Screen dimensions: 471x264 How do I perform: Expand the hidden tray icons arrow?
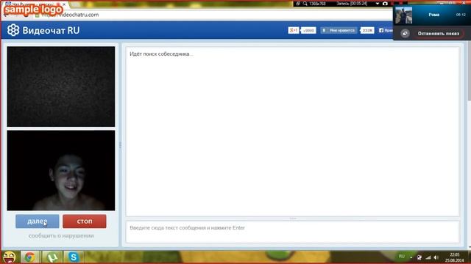tap(411, 257)
